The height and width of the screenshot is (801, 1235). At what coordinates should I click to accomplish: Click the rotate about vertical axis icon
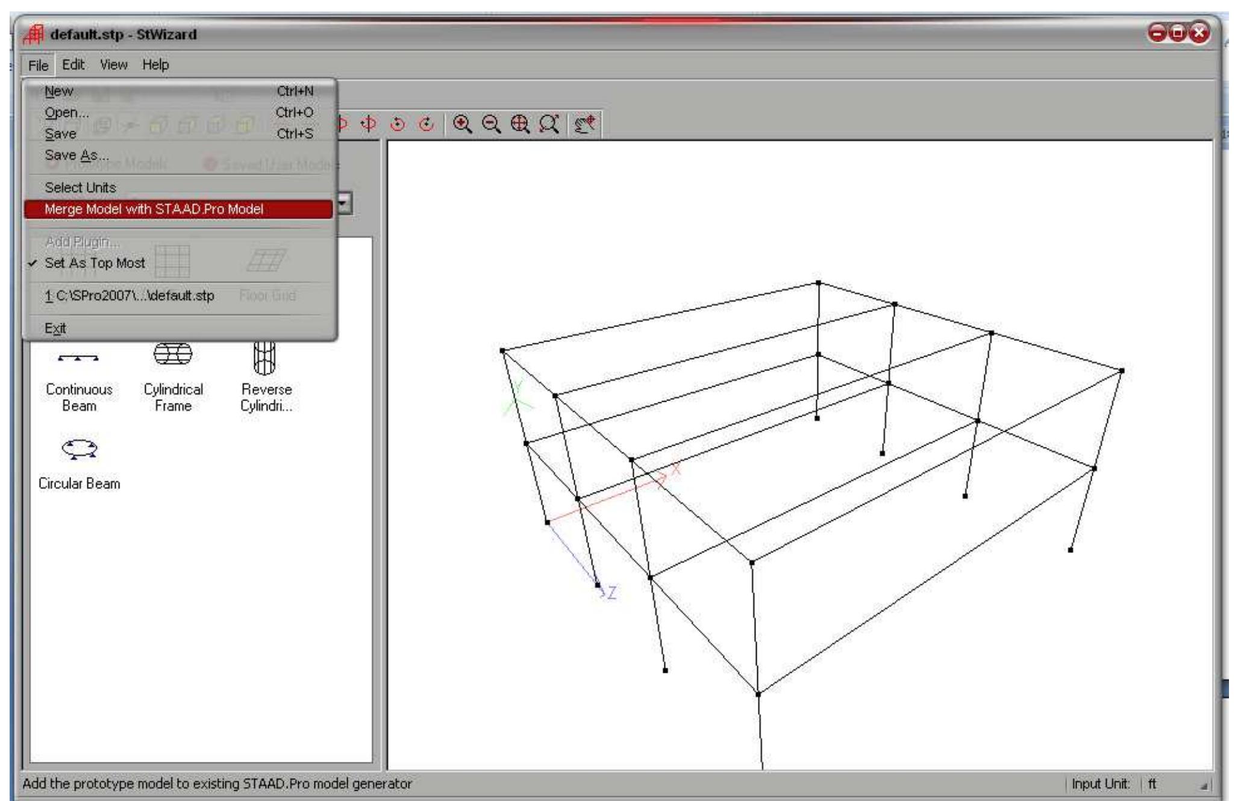368,125
